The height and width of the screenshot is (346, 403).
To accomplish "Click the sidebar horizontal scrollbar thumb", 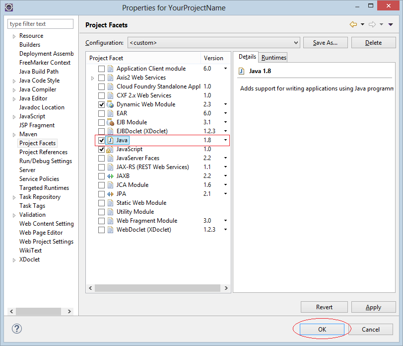I will point(38,311).
